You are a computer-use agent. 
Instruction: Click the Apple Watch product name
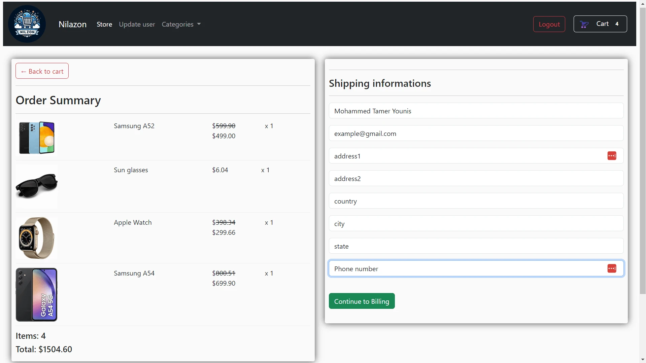tap(133, 222)
